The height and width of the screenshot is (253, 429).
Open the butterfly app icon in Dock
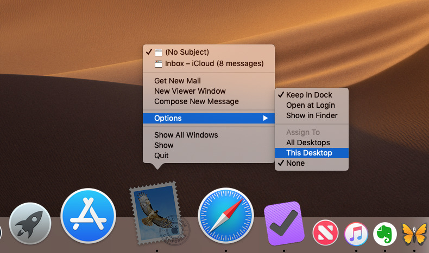pyautogui.click(x=414, y=234)
